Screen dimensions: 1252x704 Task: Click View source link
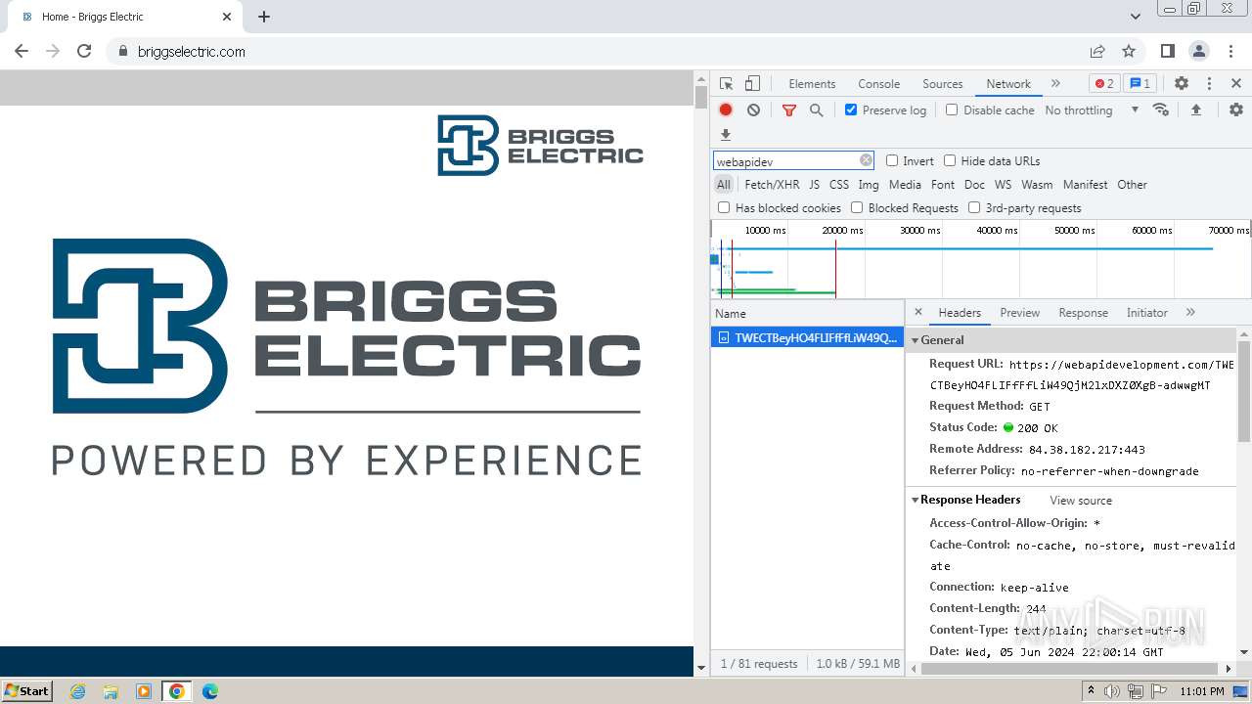pyautogui.click(x=1080, y=501)
